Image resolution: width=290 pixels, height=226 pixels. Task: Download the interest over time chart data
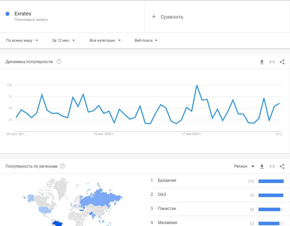(262, 62)
